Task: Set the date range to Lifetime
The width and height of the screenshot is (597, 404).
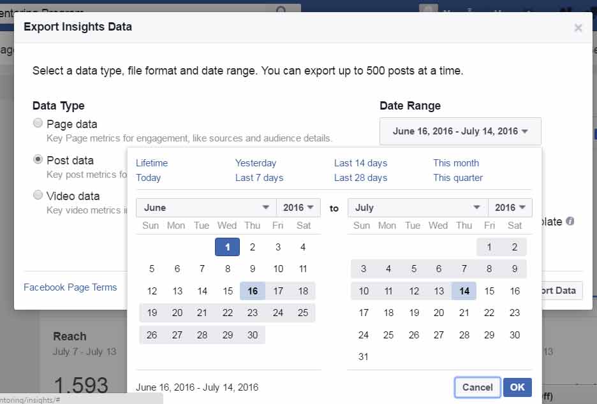Action: [151, 162]
